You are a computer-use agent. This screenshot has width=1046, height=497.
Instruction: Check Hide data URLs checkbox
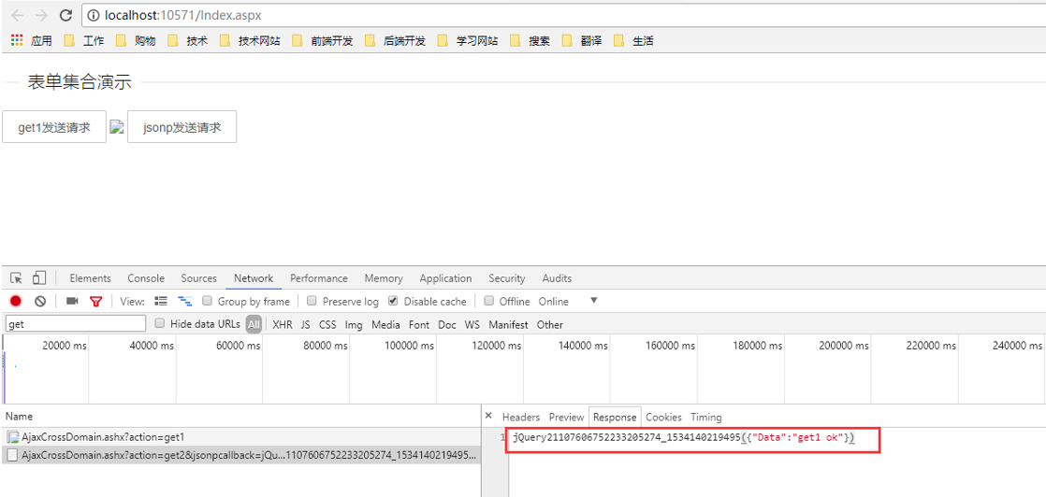159,323
